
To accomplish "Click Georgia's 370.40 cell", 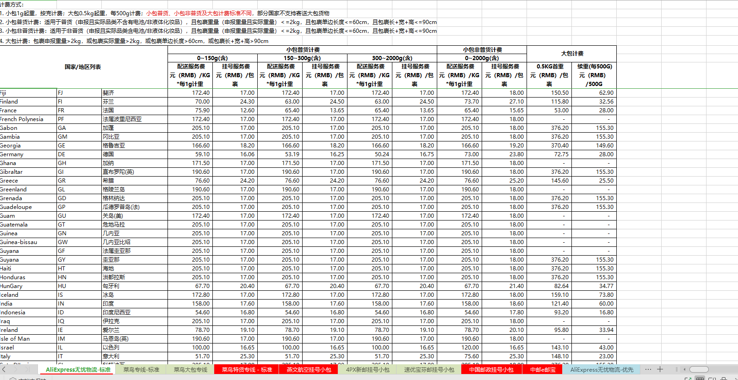I will pos(549,146).
